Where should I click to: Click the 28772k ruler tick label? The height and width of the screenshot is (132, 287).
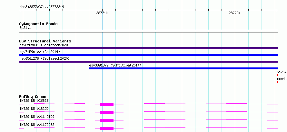[234, 13]
